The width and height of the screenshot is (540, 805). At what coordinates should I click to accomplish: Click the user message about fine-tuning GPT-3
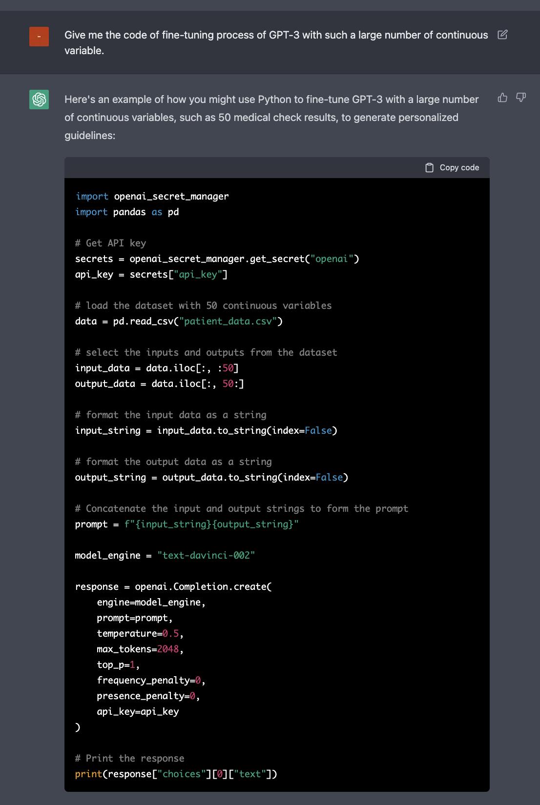(276, 43)
